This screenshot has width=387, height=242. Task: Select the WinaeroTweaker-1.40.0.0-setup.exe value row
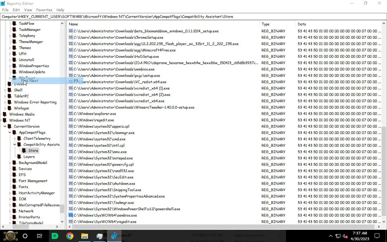(224, 107)
